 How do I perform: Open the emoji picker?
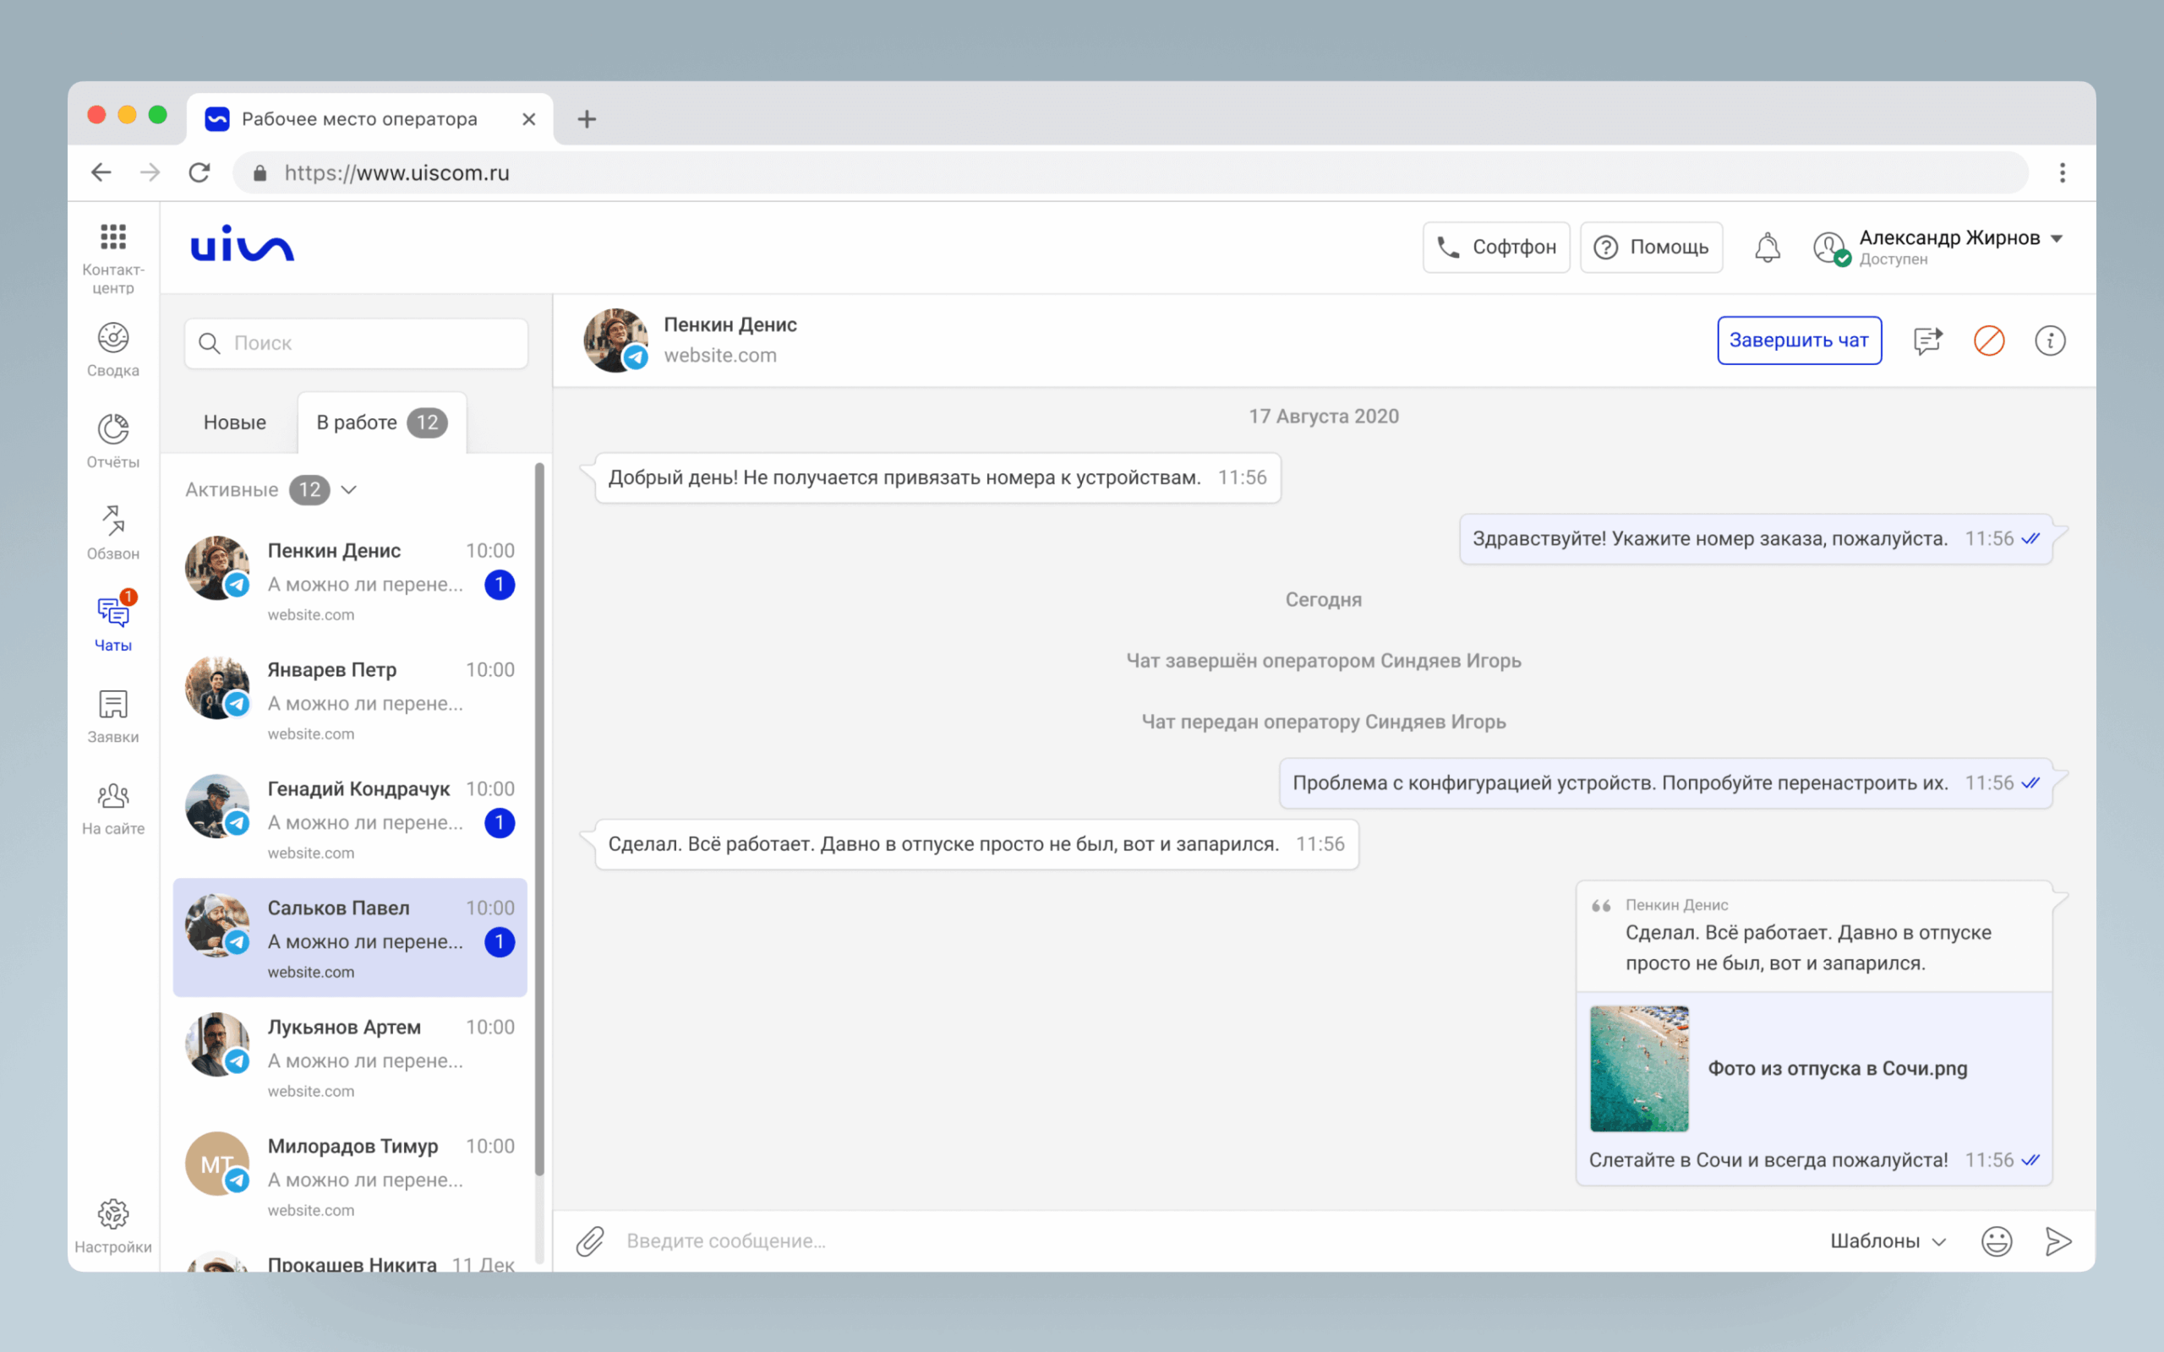(x=1996, y=1241)
